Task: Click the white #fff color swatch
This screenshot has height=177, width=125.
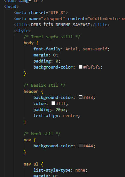Action: pos(53,103)
